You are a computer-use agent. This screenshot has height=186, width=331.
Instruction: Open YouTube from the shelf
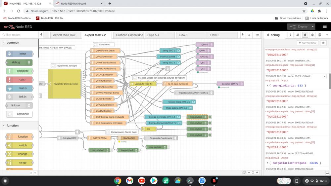[x=142, y=181]
